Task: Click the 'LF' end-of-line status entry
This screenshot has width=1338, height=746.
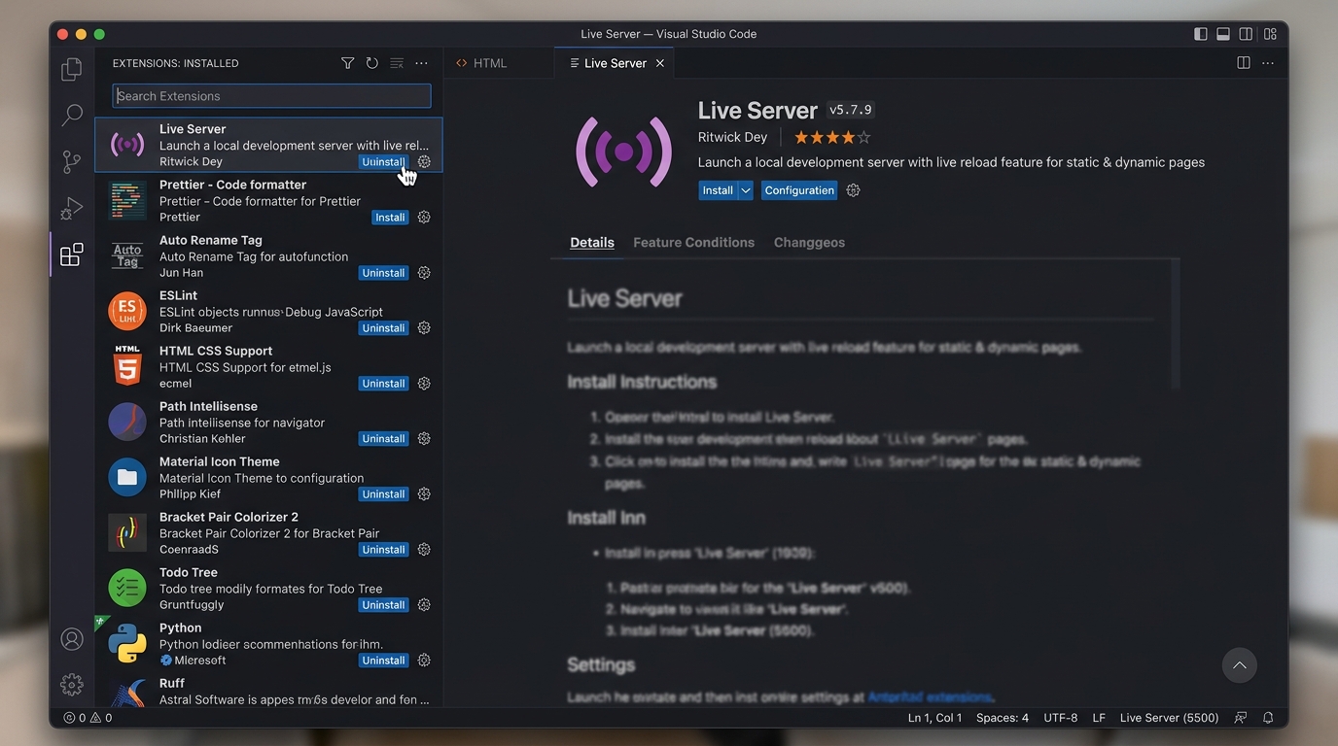Action: coord(1099,718)
